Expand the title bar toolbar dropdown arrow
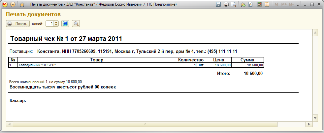The image size is (324, 133). [298, 5]
